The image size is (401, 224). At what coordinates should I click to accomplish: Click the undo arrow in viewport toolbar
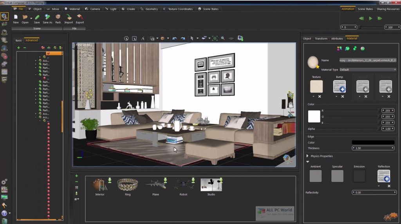point(175,38)
